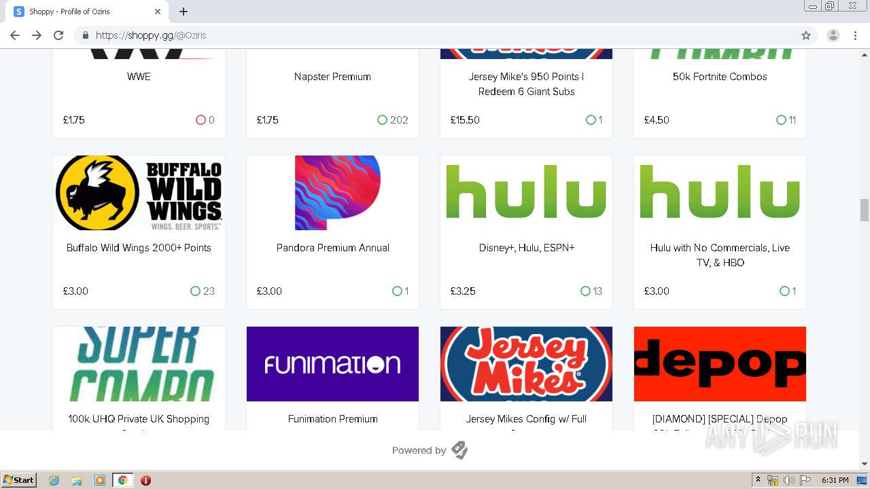
Task: Click the £15.50 price label
Action: [x=465, y=120]
